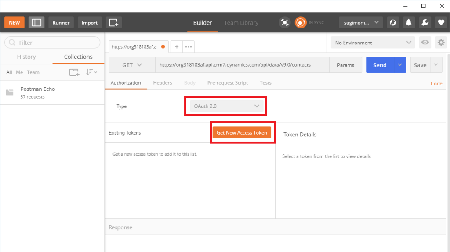Click the orange NEW button
The image size is (450, 252).
pos(15,23)
